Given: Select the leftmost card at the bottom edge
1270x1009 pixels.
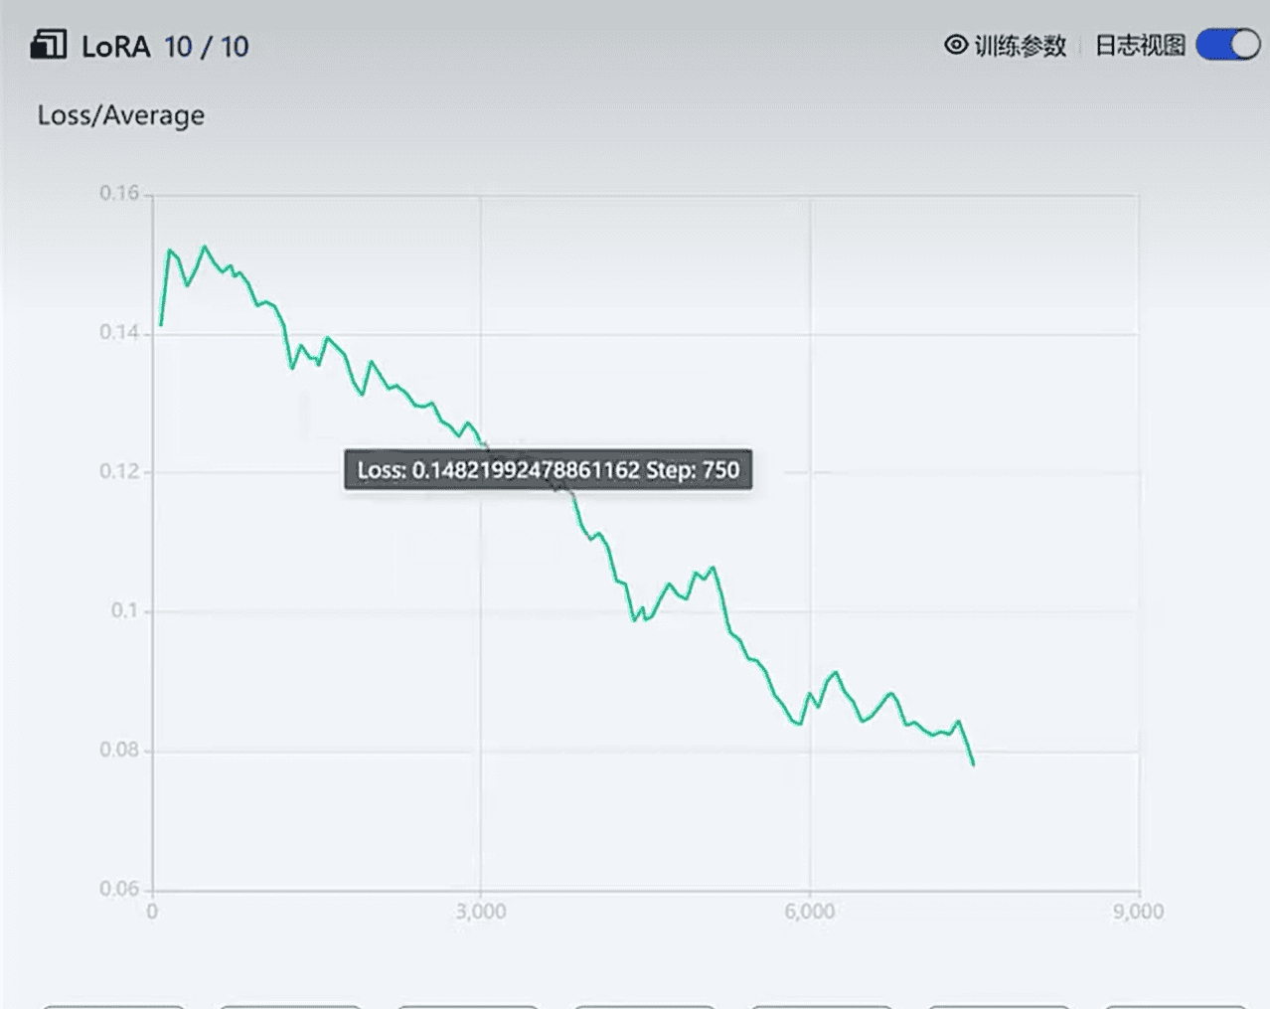Looking at the screenshot, I should pos(113,1005).
